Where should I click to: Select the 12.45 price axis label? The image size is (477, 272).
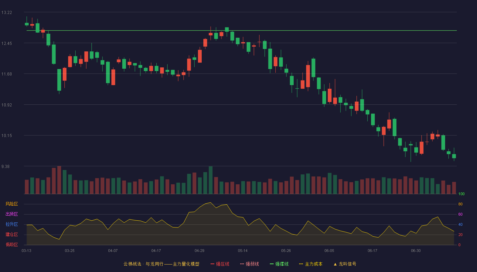6,44
